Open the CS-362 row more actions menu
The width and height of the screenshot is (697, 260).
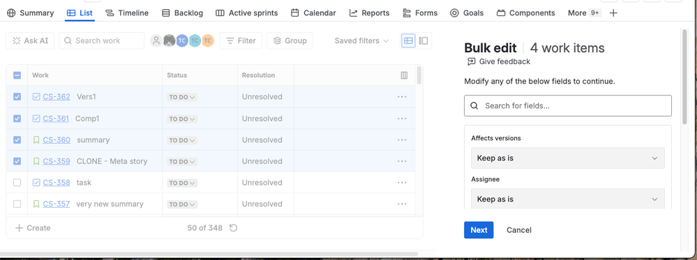point(402,97)
